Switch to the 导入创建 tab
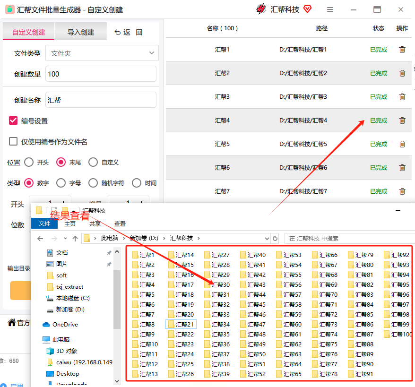 pos(81,32)
